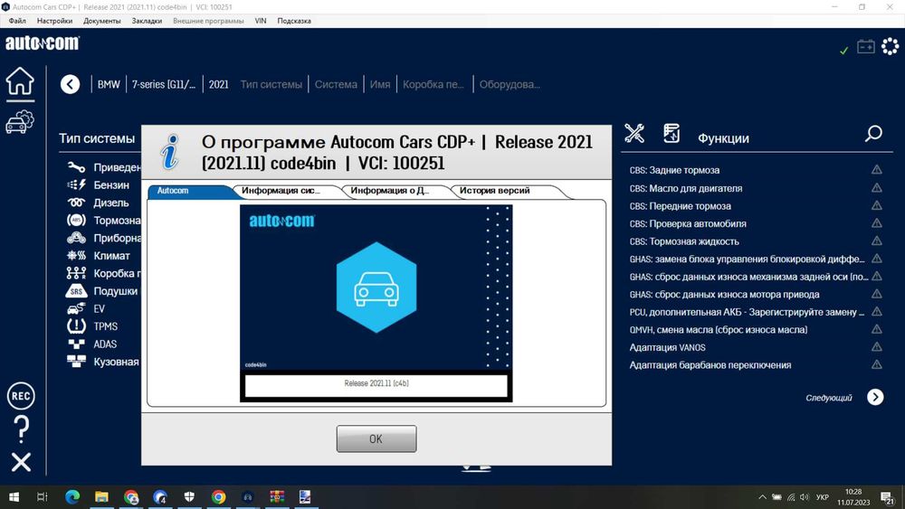This screenshot has width=905, height=509.
Task: Select the TPMS tire pressure icon
Action: pyautogui.click(x=76, y=326)
